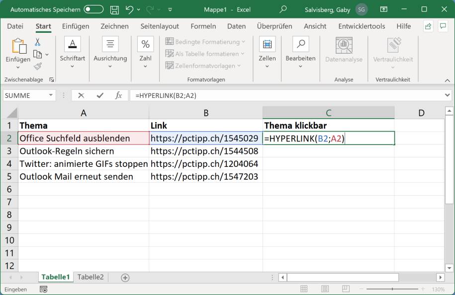This screenshot has height=295, width=455.
Task: Click the fx Insert Function icon
Action: [118, 95]
